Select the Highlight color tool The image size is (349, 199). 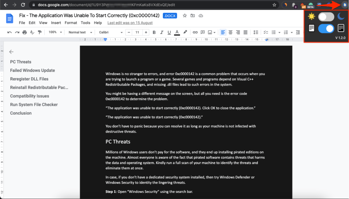point(186,32)
